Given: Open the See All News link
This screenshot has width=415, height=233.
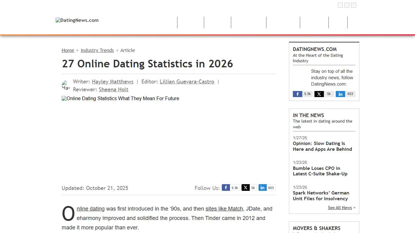Looking at the screenshot, I should pos(340,208).
